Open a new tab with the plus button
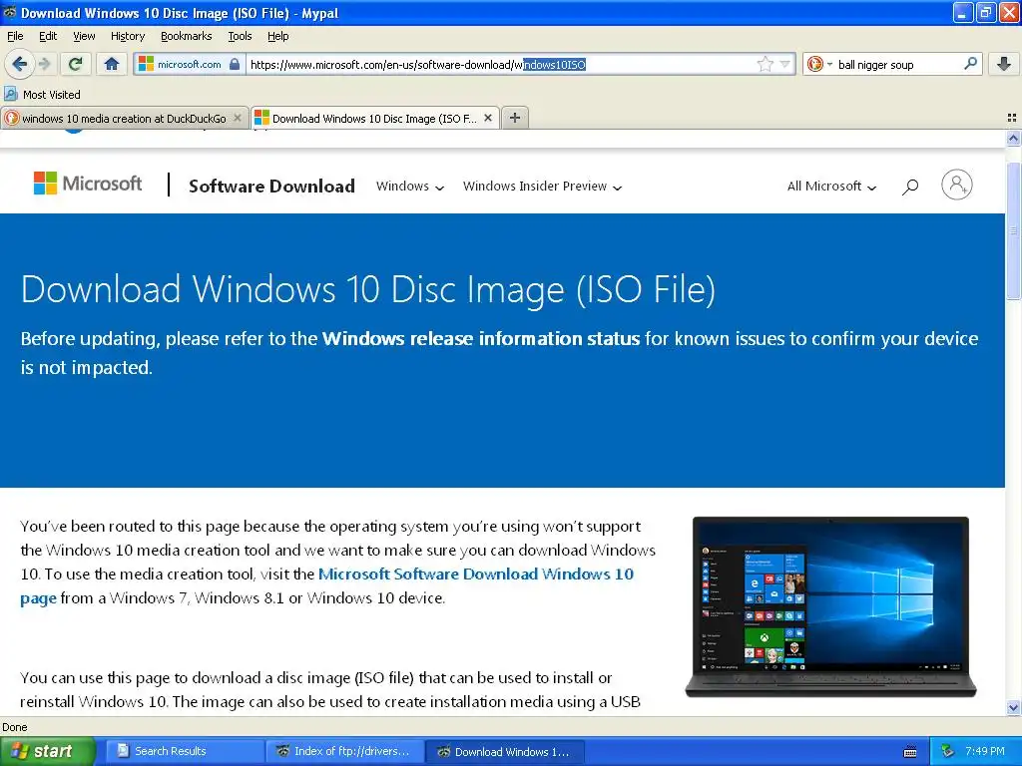 click(514, 118)
